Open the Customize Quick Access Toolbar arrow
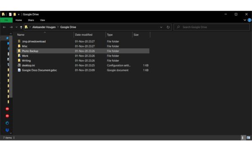Screen dimensions: 252x151 pos(18,14)
